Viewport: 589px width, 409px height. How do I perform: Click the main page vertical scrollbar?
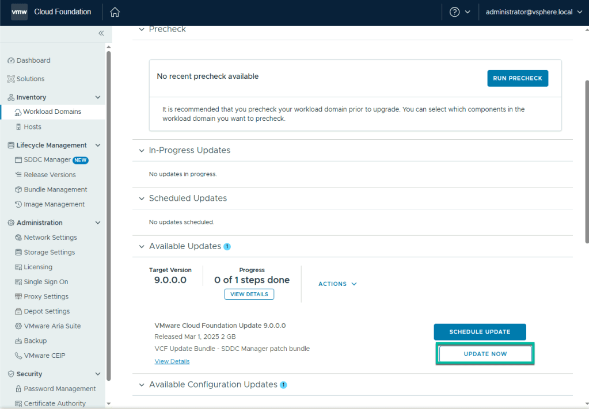coord(586,161)
